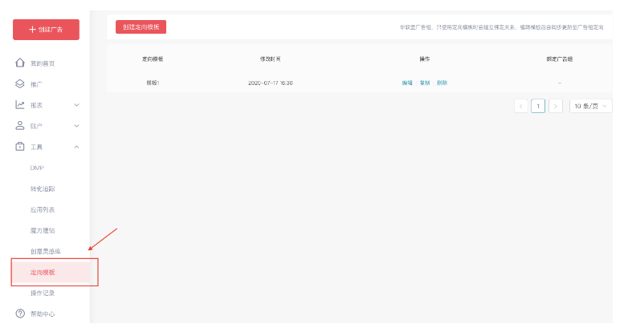This screenshot has width=620, height=328.
Task: Expand the 报表 submenu chevron
Action: pyautogui.click(x=77, y=105)
